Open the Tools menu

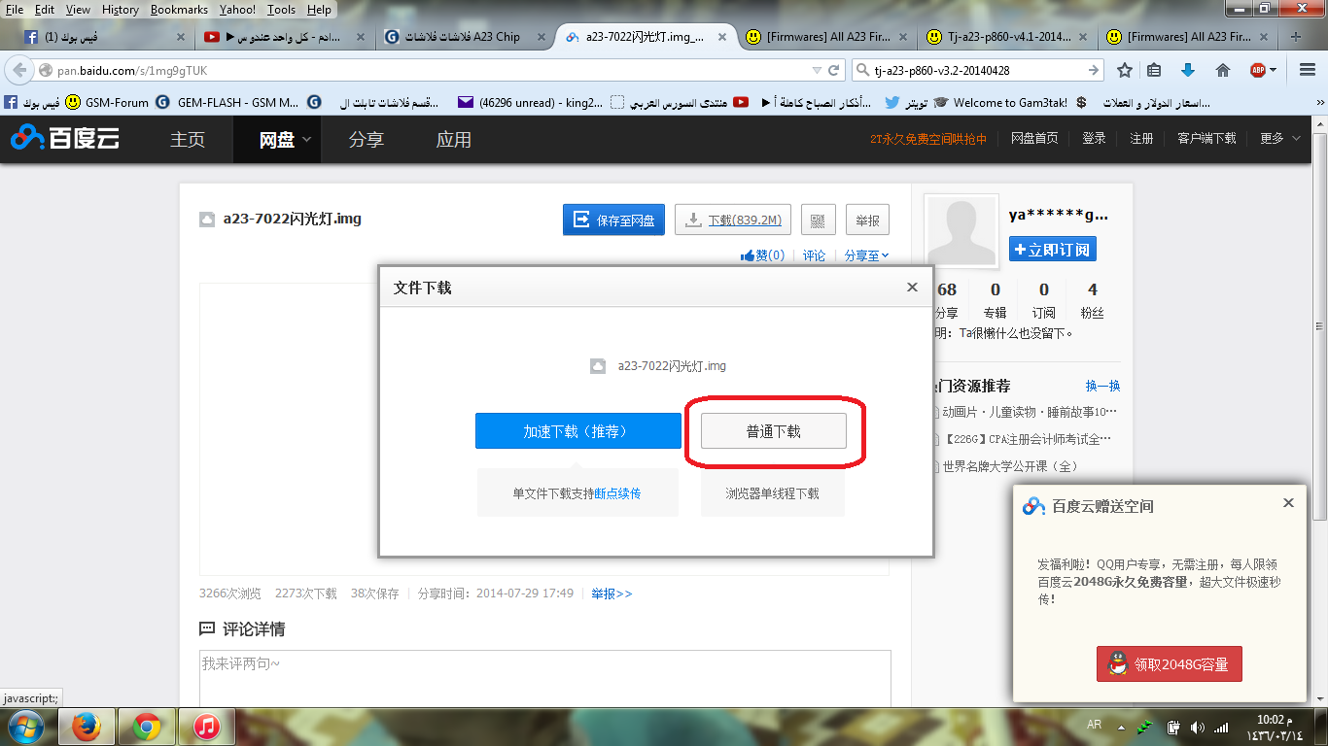coord(281,10)
